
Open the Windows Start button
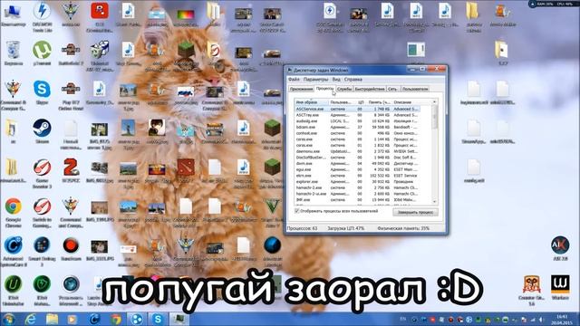(x=9, y=319)
